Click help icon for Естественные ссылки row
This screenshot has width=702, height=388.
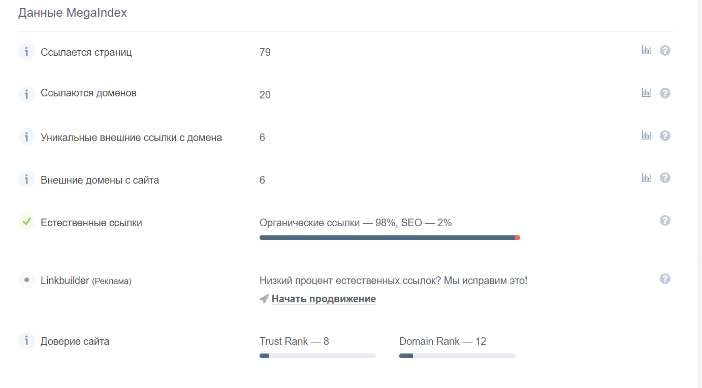tap(665, 221)
